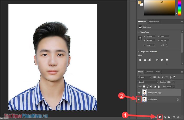Filter layers by adjustment layer type
Image resolution: width=184 pixels, height=120 pixels.
(159, 77)
